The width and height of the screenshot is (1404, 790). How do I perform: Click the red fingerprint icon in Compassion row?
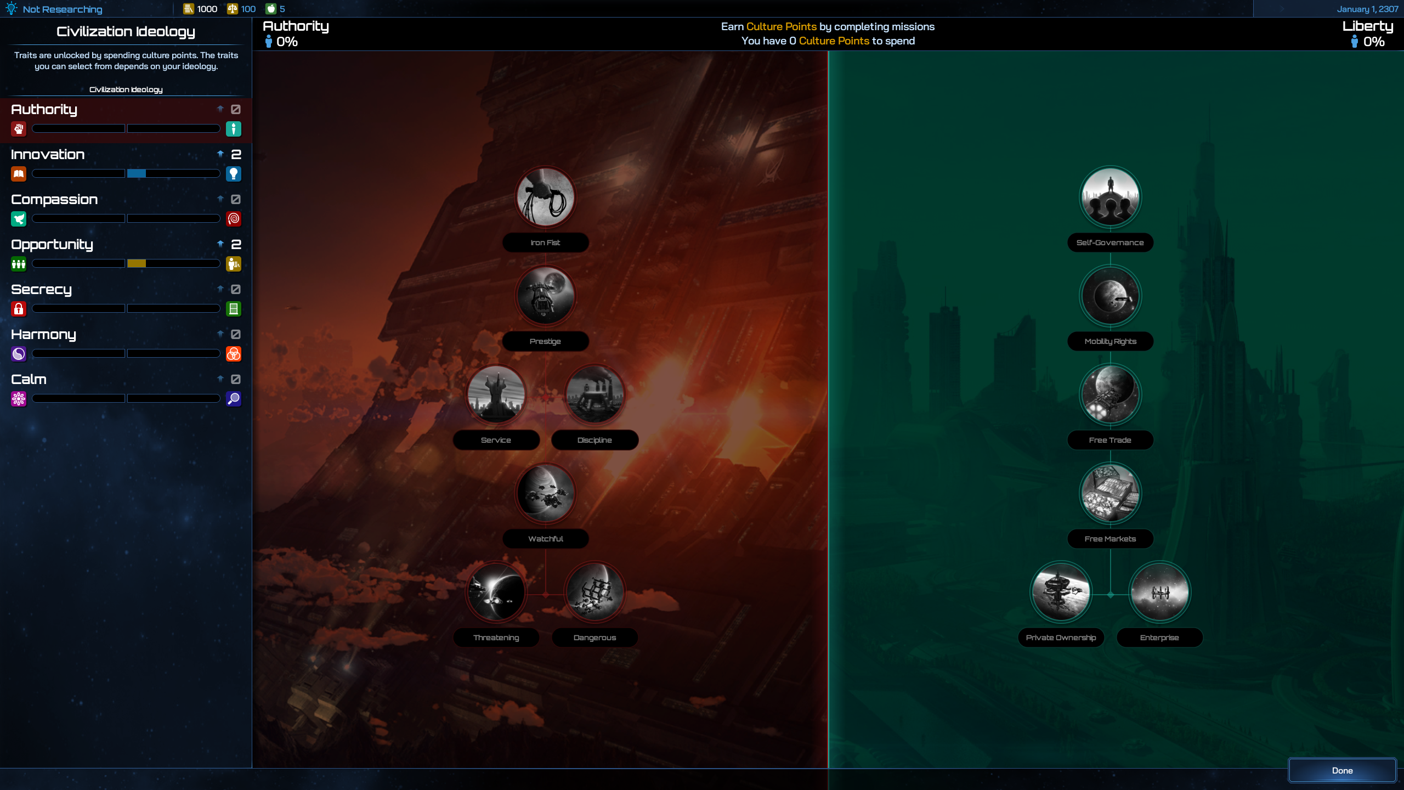tap(234, 219)
